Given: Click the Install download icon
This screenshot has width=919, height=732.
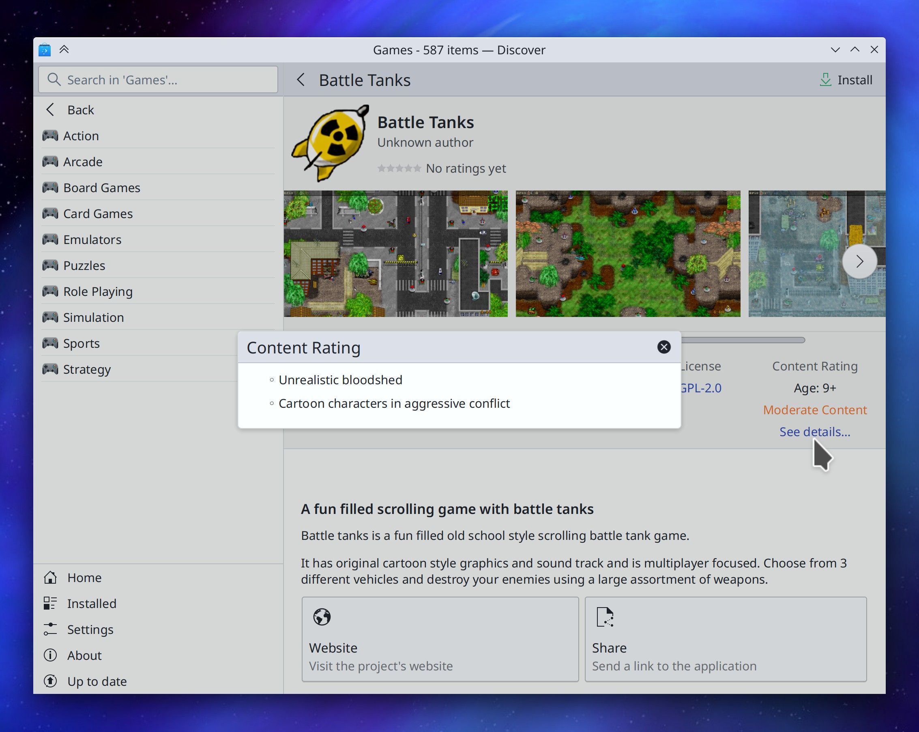Looking at the screenshot, I should [825, 80].
